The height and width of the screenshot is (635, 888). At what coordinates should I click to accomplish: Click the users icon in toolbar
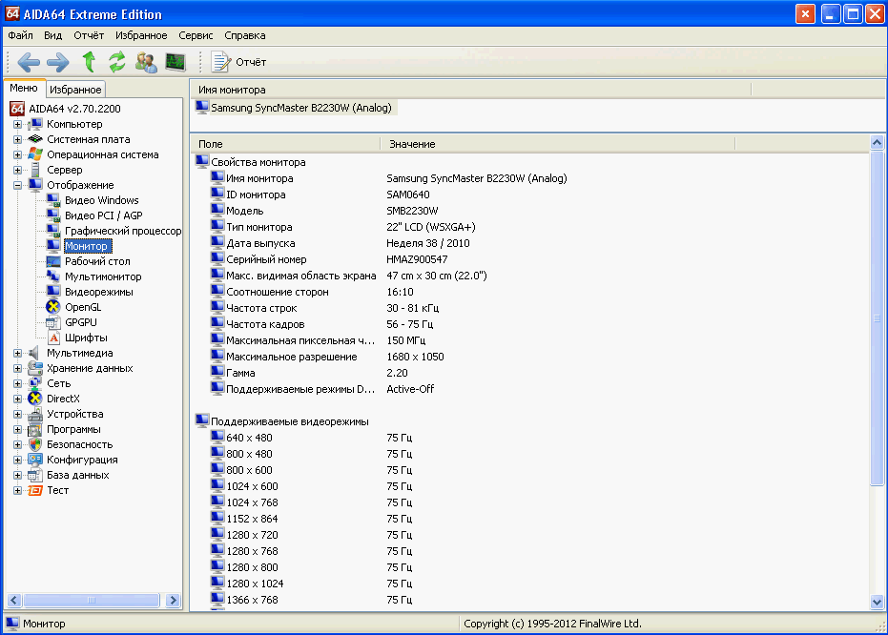pos(146,62)
